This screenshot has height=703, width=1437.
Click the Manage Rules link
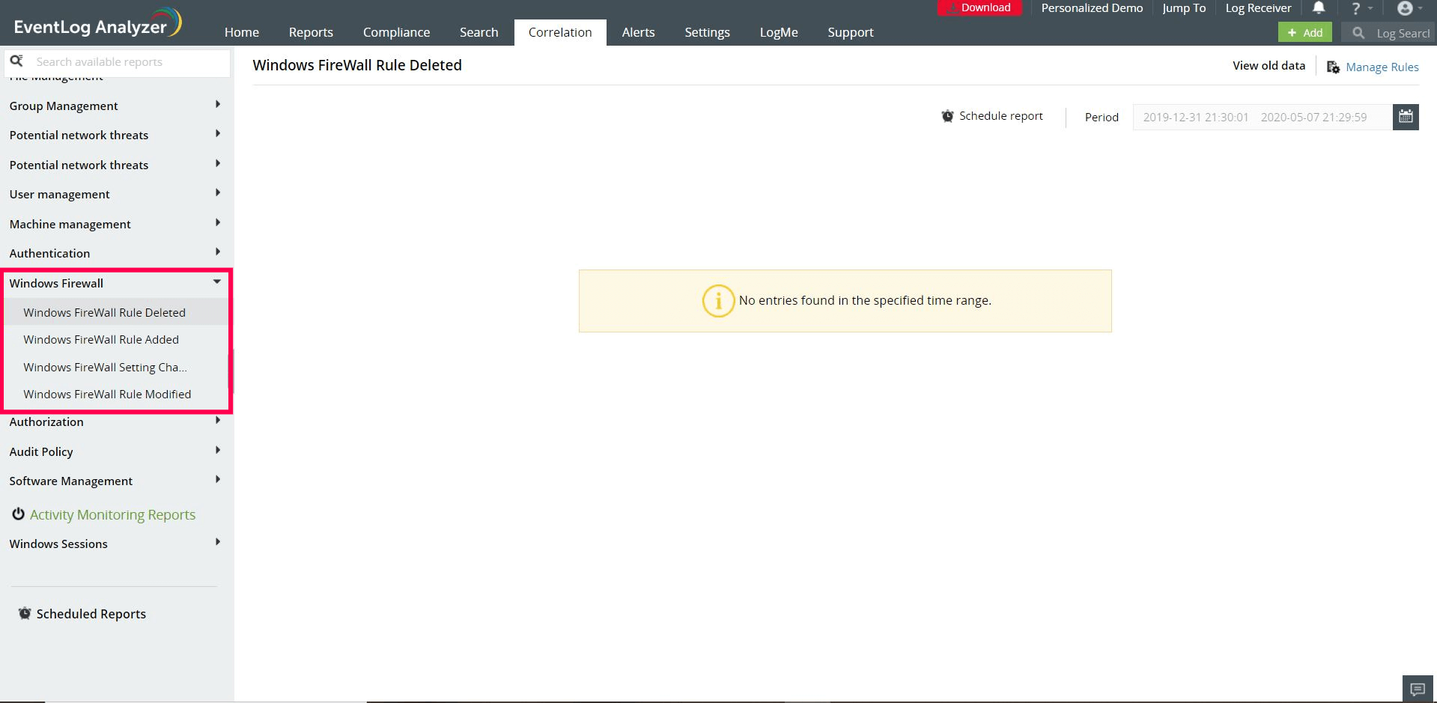pos(1382,67)
